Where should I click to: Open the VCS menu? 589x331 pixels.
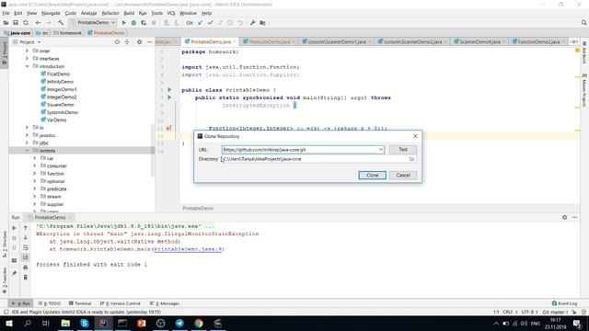coord(171,13)
